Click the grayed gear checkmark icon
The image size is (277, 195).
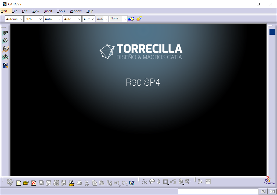pos(10,182)
